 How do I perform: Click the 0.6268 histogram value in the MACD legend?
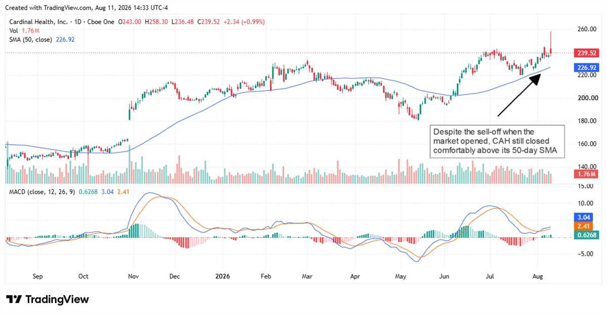point(88,191)
